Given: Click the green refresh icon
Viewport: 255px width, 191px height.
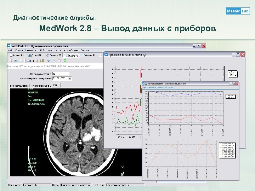Looking at the screenshot, I should point(64,61).
